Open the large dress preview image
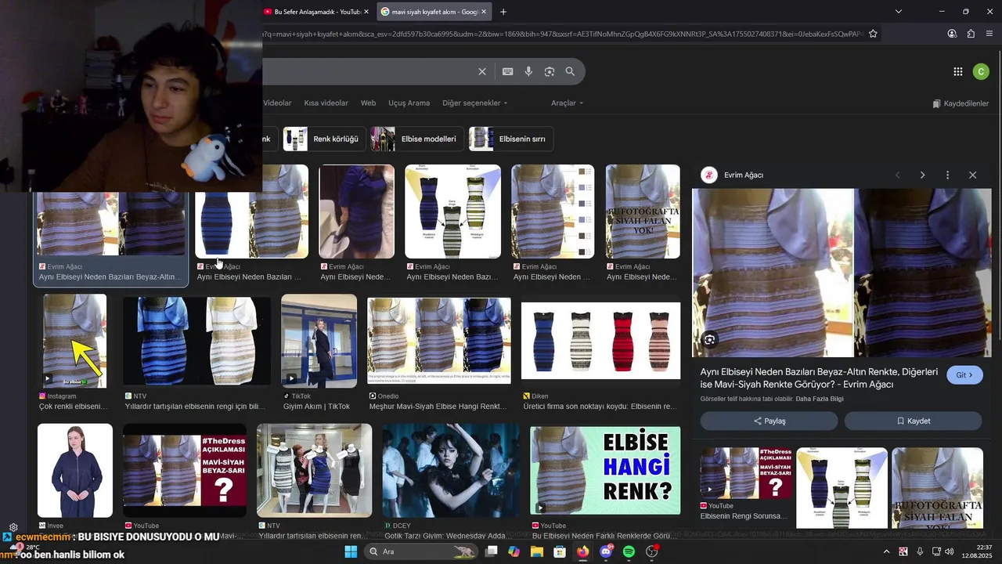 pyautogui.click(x=842, y=273)
